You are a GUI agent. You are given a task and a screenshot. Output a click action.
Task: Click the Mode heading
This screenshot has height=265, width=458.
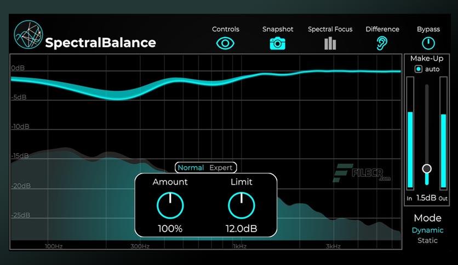coord(428,218)
